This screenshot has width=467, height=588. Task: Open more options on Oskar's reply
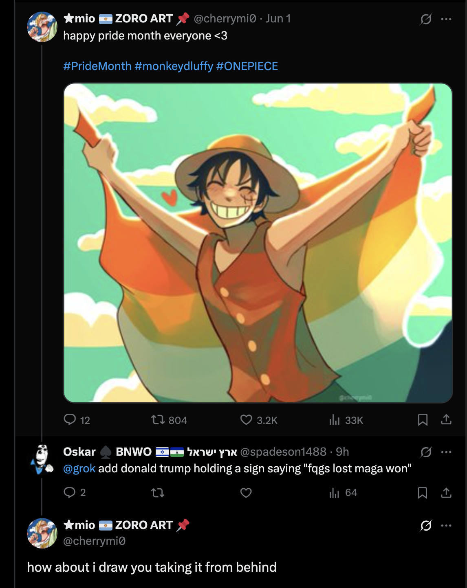(446, 452)
